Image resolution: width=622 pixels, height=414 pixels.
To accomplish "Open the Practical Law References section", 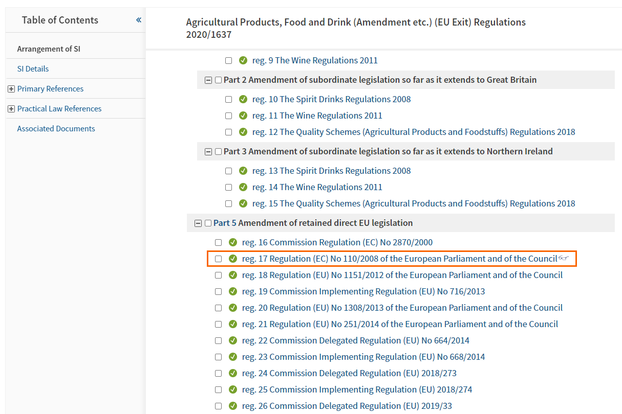I will pos(59,109).
